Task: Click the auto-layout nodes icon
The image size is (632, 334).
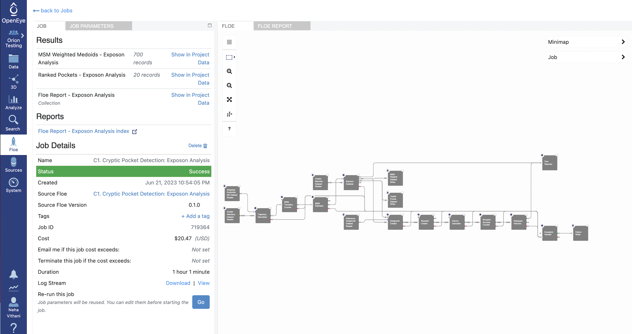Action: pyautogui.click(x=229, y=114)
